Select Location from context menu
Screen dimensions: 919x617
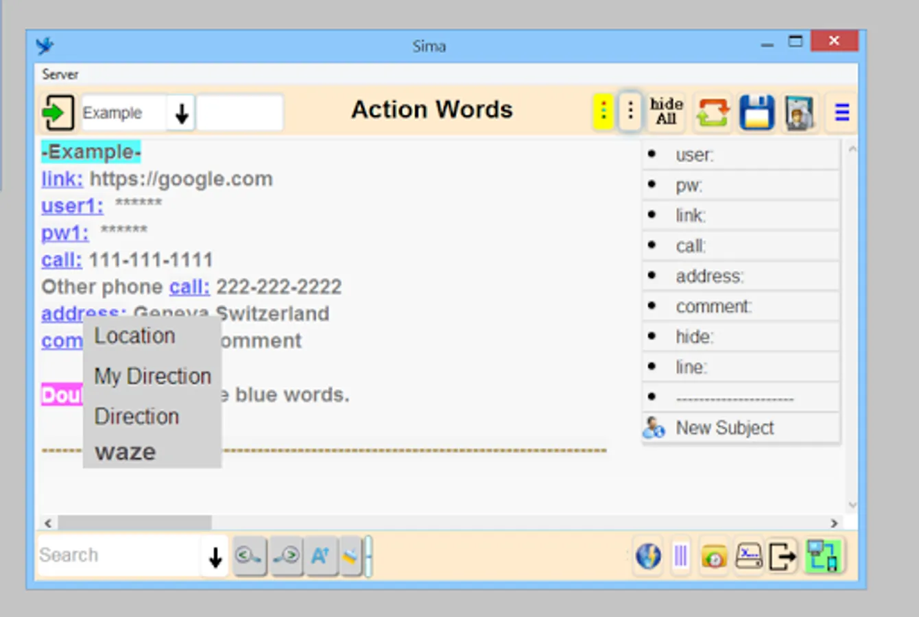[135, 336]
